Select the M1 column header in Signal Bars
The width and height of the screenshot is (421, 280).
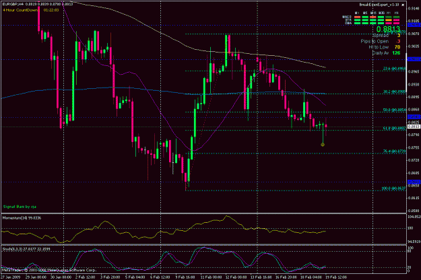(x=357, y=13)
